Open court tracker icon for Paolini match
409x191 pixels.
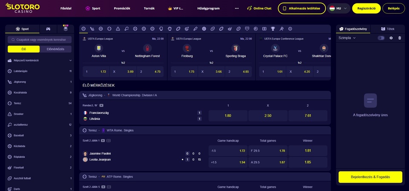(109, 140)
